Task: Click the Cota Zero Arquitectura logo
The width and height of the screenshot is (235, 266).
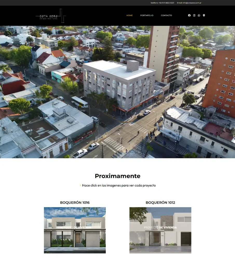Action: tap(51, 16)
